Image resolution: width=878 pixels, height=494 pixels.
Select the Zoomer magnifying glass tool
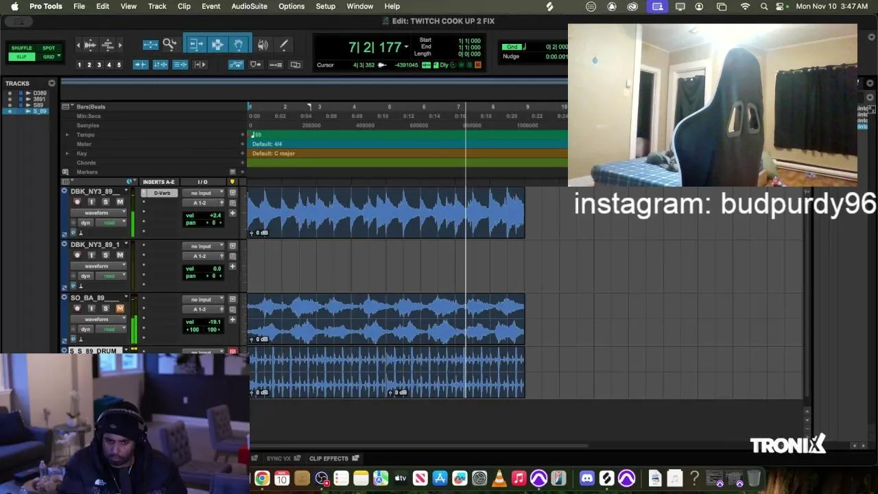[x=169, y=45]
